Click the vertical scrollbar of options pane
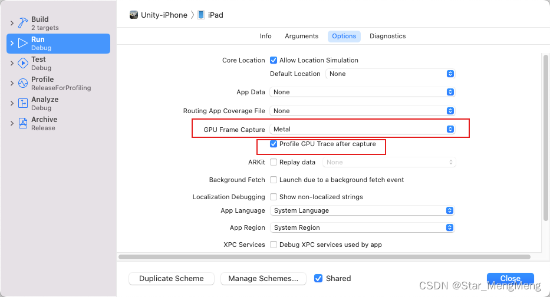The image size is (550, 297). point(545,137)
